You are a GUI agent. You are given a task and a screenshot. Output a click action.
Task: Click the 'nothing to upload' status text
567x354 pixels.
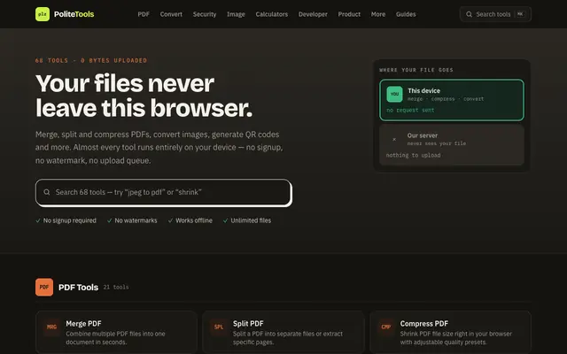413,156
